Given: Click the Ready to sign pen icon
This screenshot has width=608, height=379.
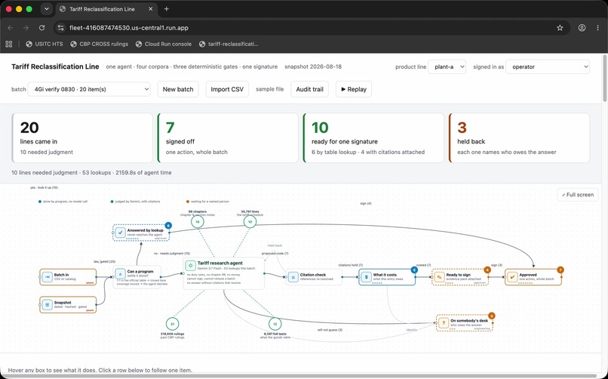Looking at the screenshot, I should click(x=439, y=277).
